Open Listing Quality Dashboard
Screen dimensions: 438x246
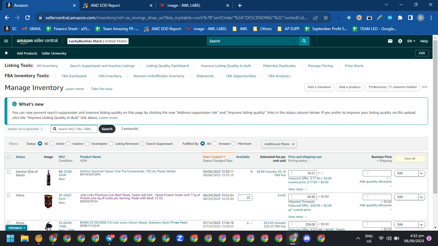[x=168, y=66]
